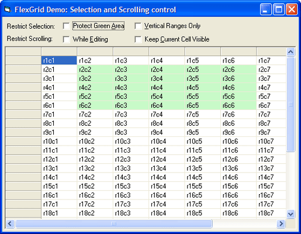Click the fixed row header beside r10c1
Viewport: 301px width, 234px height.
23,141
